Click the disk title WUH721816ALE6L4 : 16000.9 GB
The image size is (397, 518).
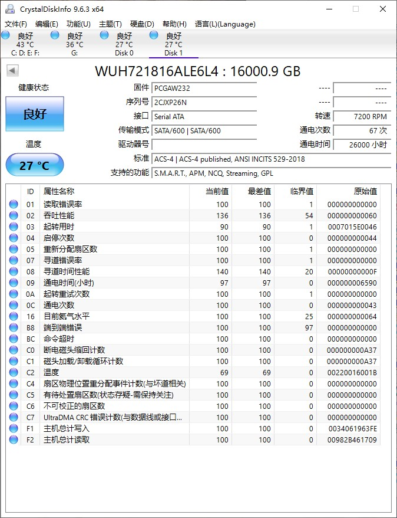click(x=198, y=71)
